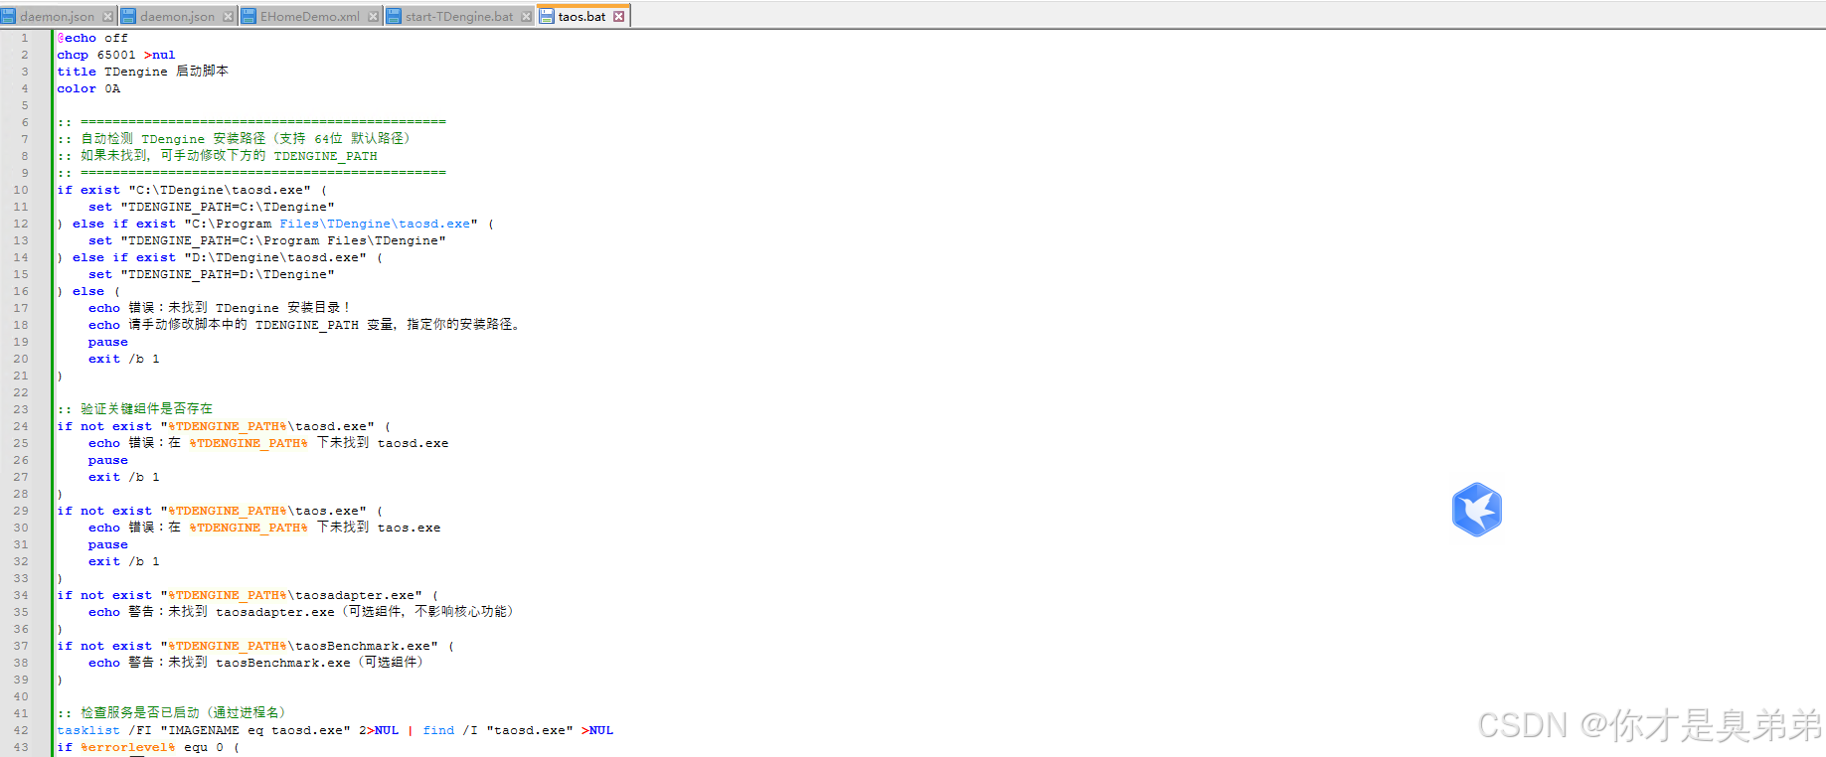
Task: Close the taos.bat tab
Action: [x=618, y=16]
